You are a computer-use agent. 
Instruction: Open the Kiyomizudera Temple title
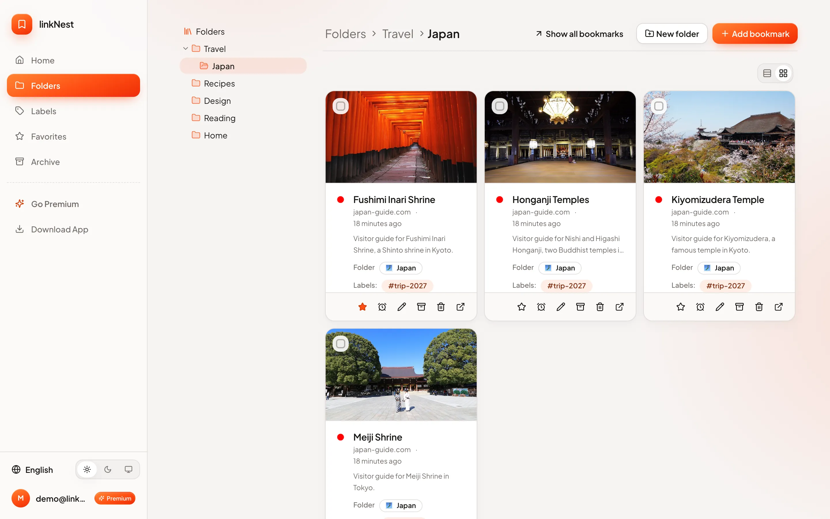click(x=718, y=200)
